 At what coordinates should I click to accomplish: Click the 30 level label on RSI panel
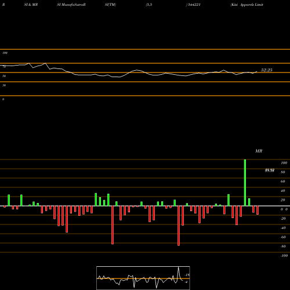coord(4,85)
